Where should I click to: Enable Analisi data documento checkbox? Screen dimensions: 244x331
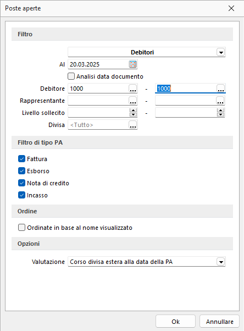coord(71,76)
